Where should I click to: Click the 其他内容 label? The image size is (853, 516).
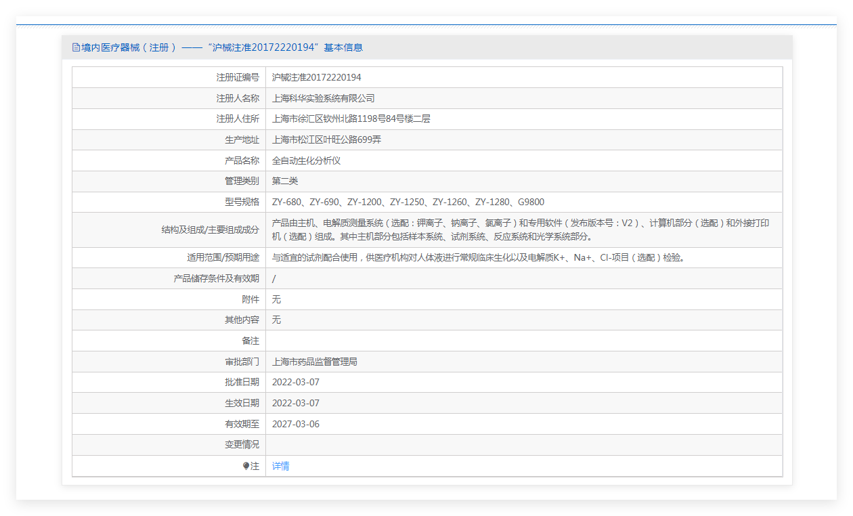[242, 320]
